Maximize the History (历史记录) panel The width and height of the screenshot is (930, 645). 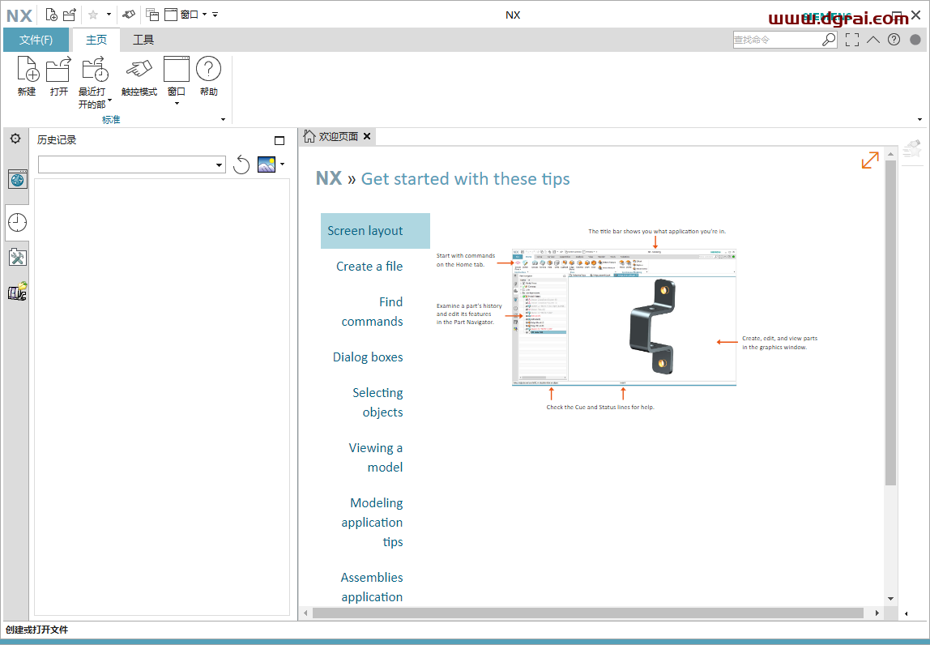[x=279, y=141]
